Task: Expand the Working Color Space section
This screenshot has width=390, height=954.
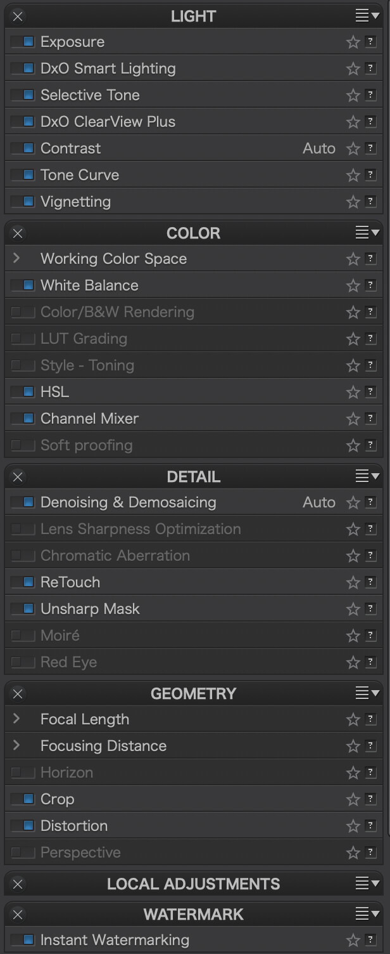Action: [x=17, y=259]
